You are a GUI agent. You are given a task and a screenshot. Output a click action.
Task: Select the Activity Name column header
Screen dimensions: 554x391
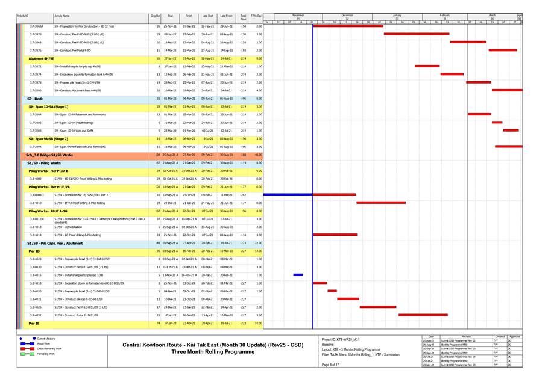[61, 16]
